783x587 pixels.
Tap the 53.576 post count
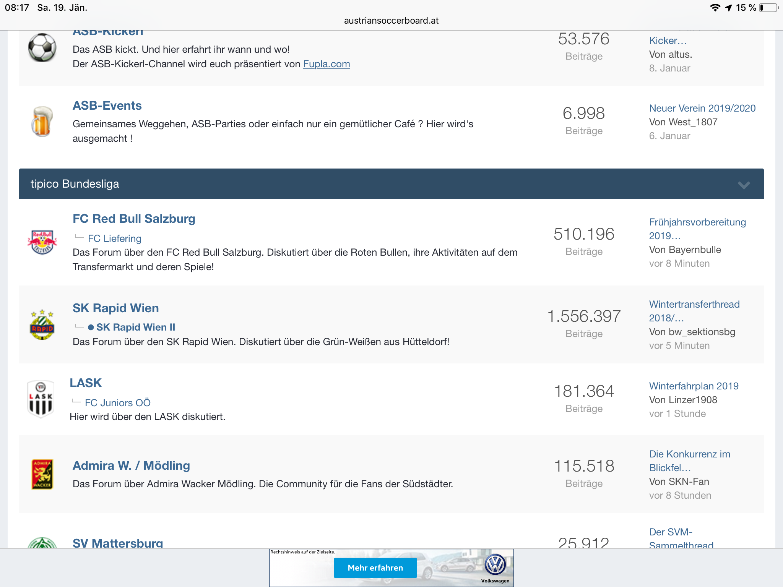pyautogui.click(x=584, y=39)
